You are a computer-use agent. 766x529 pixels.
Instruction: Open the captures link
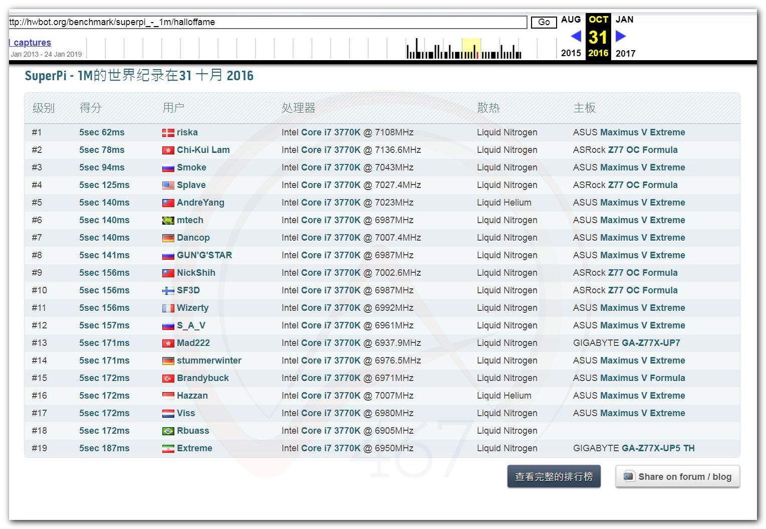click(x=31, y=43)
